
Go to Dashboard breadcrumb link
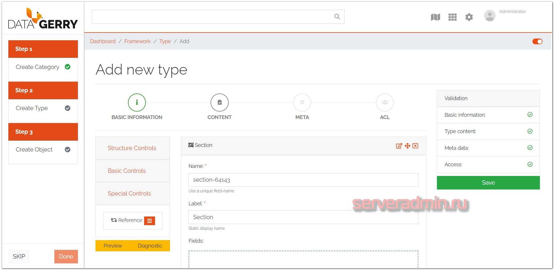[103, 41]
